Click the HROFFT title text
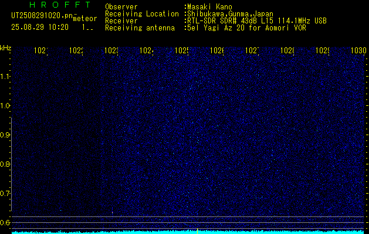 coord(60,5)
